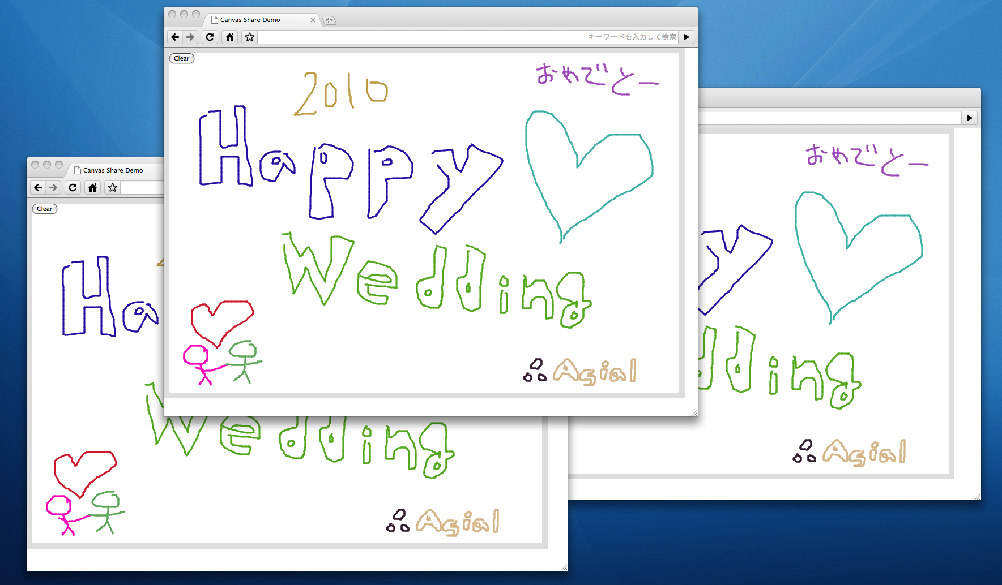Select Canvas Share Demo tab in rear-left window

click(113, 170)
